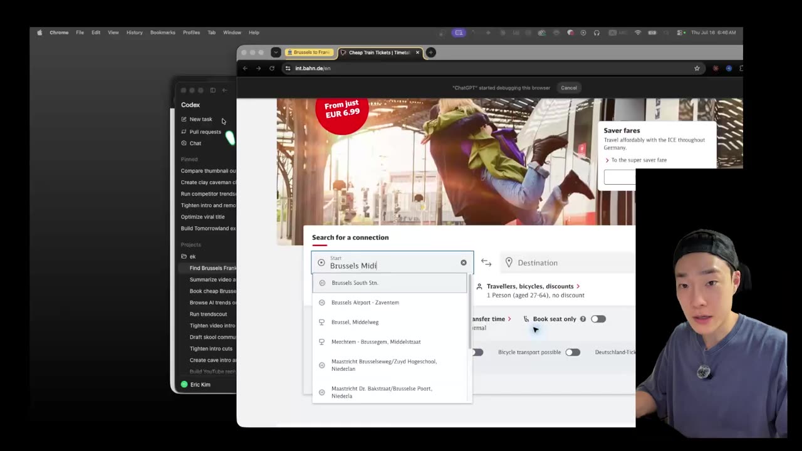Select Brussels South Stn. suggestion
The image size is (802, 451).
click(x=390, y=283)
